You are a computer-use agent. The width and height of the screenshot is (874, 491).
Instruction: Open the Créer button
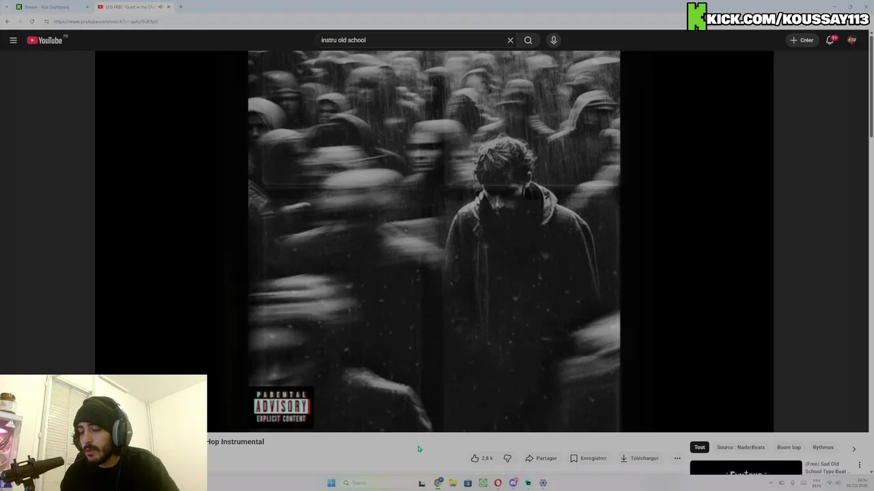point(802,40)
